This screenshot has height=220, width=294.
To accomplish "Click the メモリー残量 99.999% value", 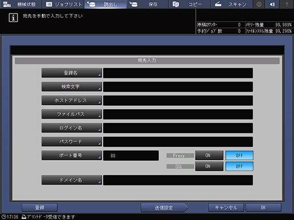I will [x=283, y=25].
